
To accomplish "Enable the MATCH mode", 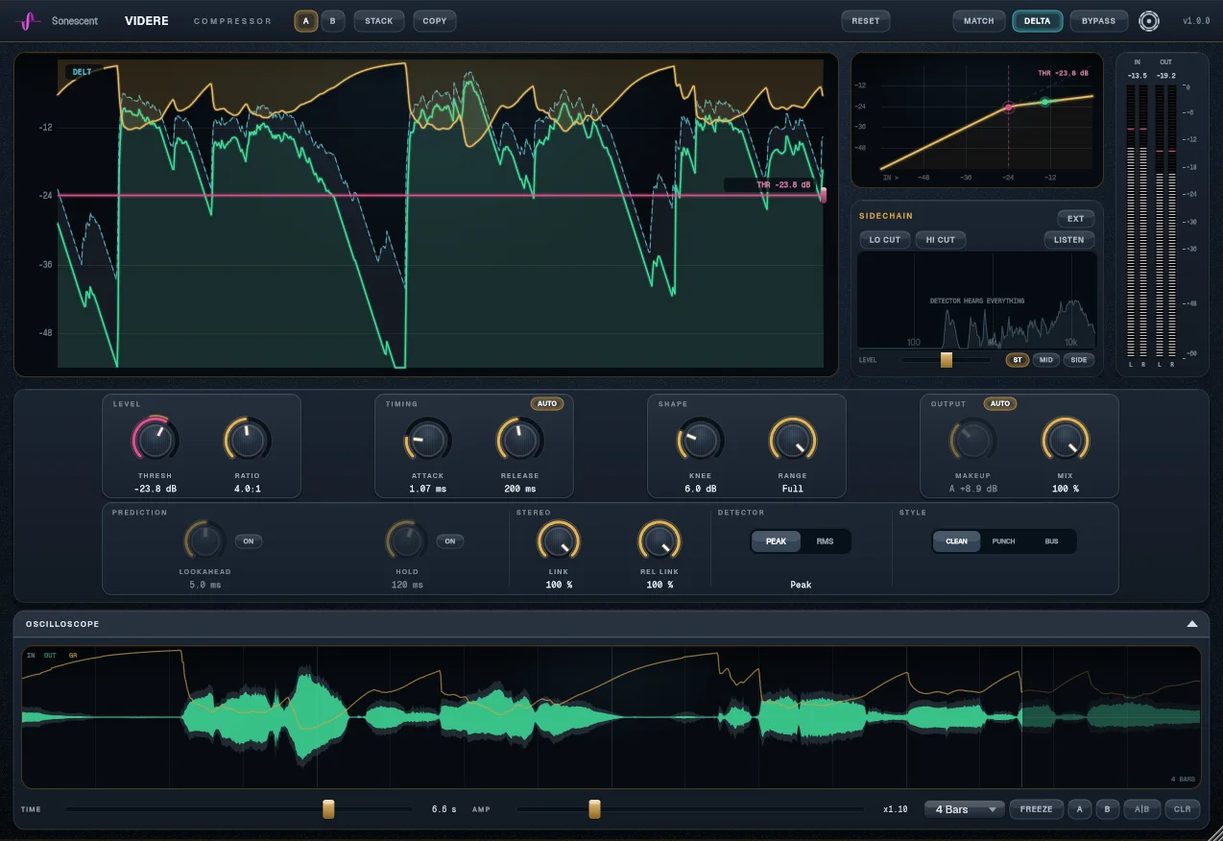I will click(979, 21).
